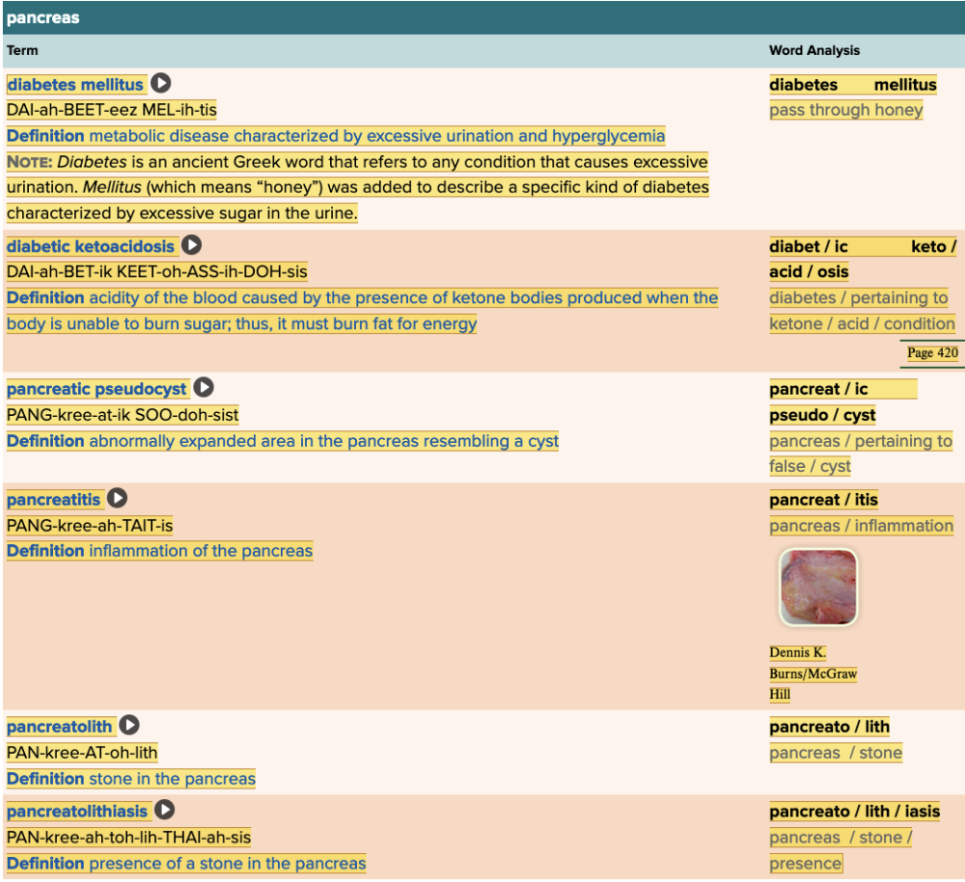The width and height of the screenshot is (965, 882).
Task: Play audio pronunciation for diabetic ketoacidosis
Action: 193,246
